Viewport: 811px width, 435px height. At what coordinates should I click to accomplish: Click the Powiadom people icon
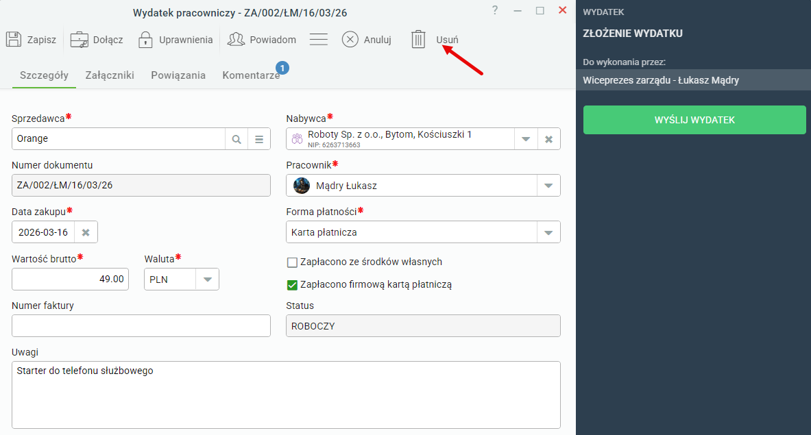pyautogui.click(x=236, y=39)
